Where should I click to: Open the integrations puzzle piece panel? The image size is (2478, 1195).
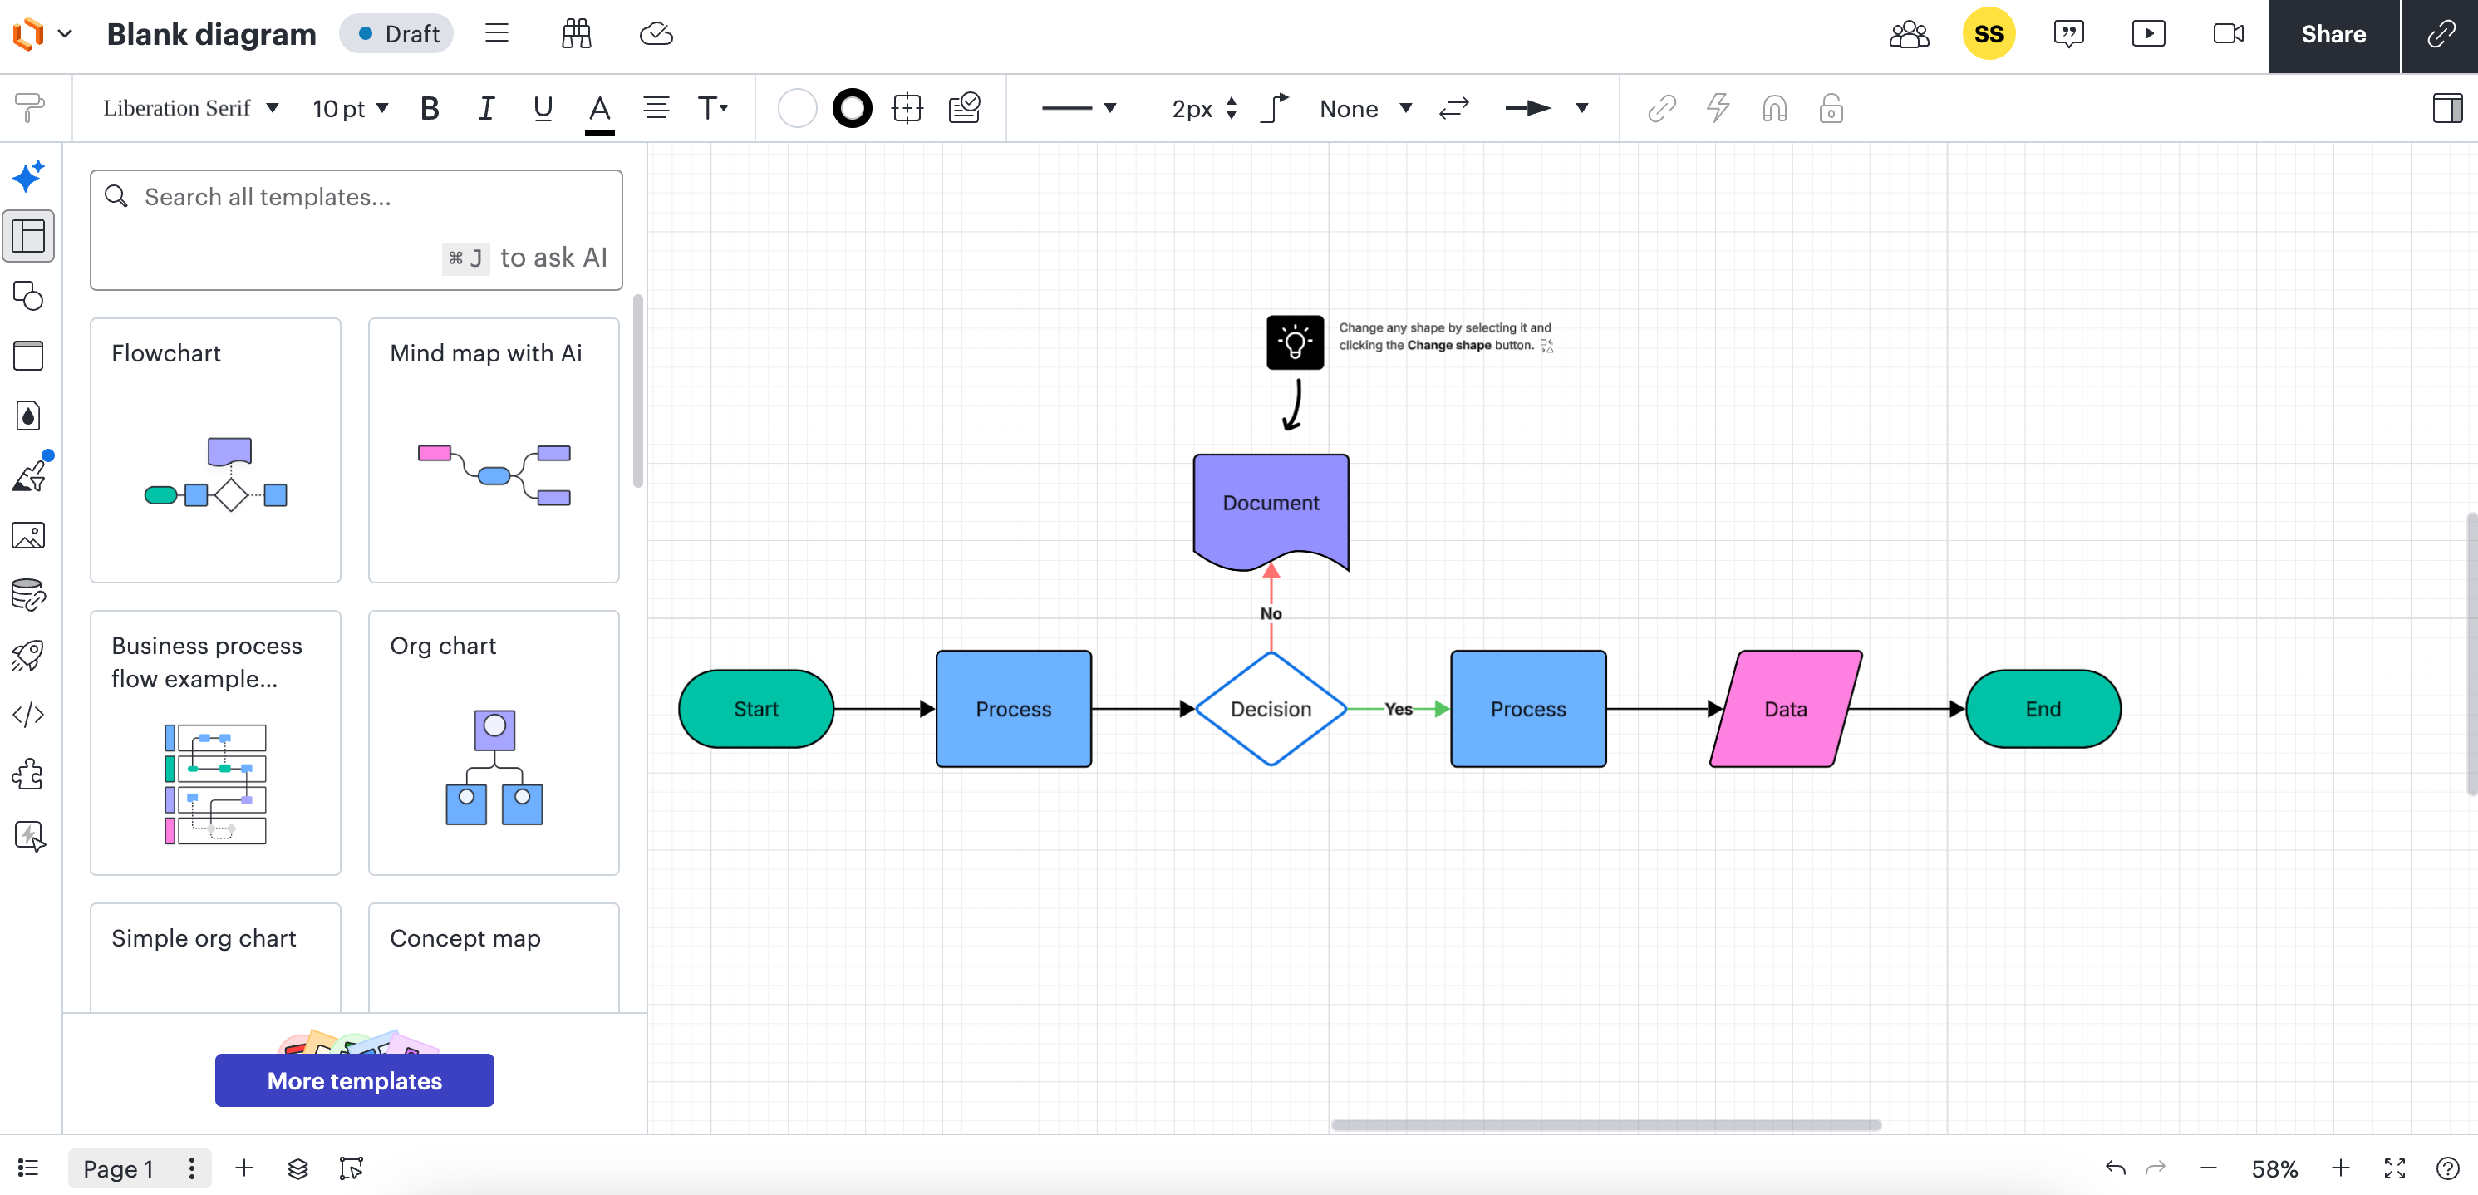(x=29, y=774)
